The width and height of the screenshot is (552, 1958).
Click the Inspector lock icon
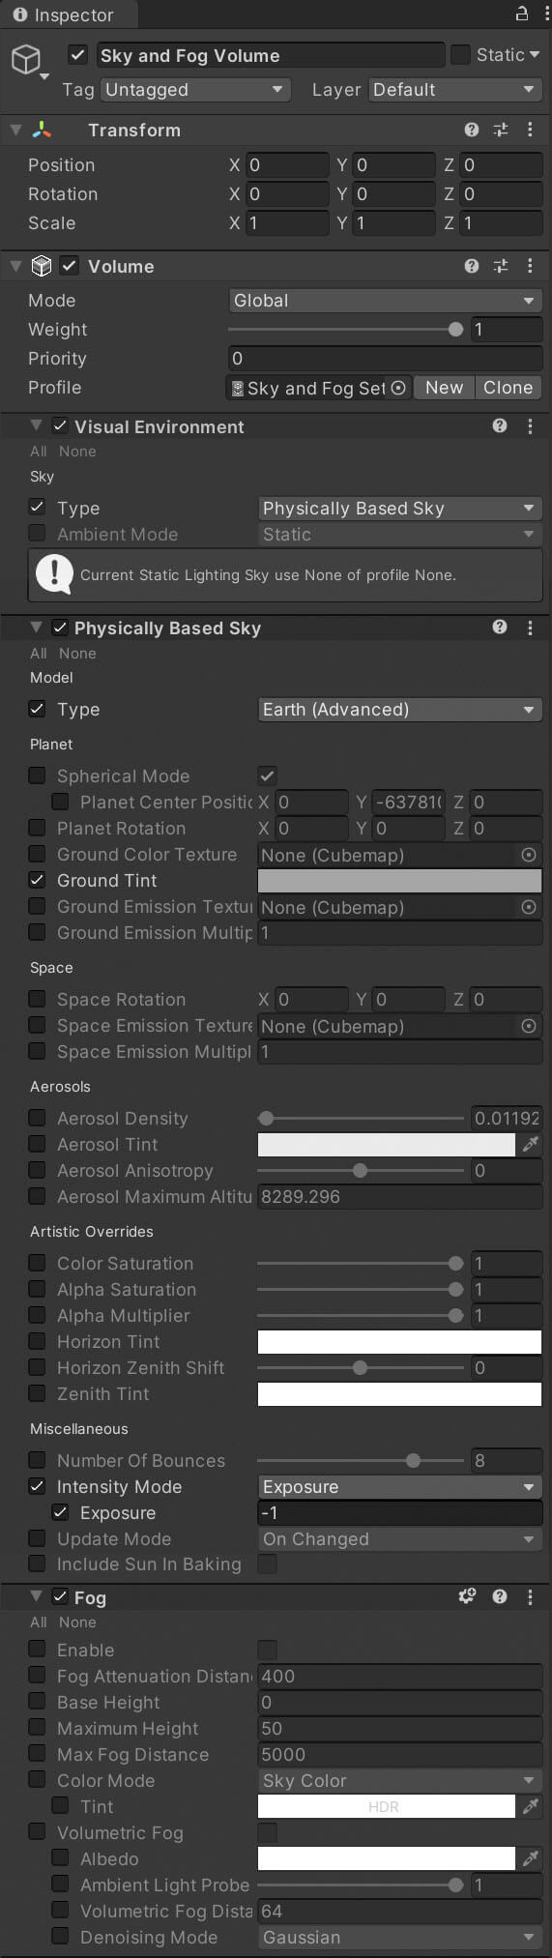(522, 14)
